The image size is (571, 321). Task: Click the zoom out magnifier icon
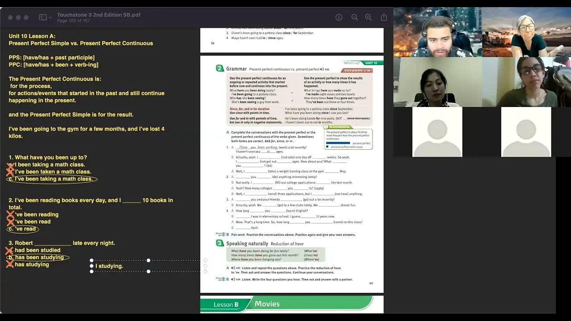click(354, 17)
